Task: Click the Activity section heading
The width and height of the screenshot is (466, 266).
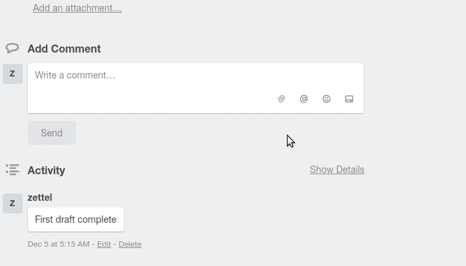Action: tap(47, 170)
